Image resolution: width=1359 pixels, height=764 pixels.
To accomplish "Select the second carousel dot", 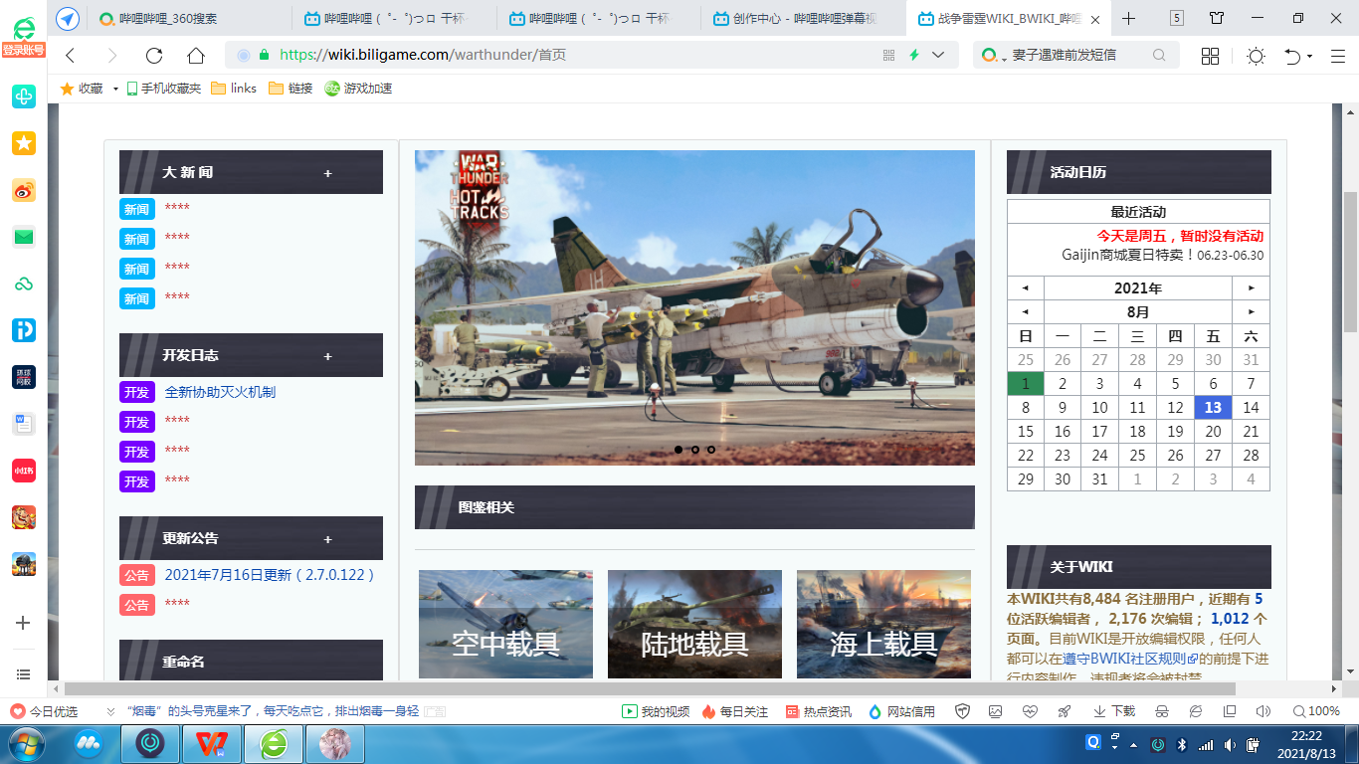I will [x=694, y=450].
